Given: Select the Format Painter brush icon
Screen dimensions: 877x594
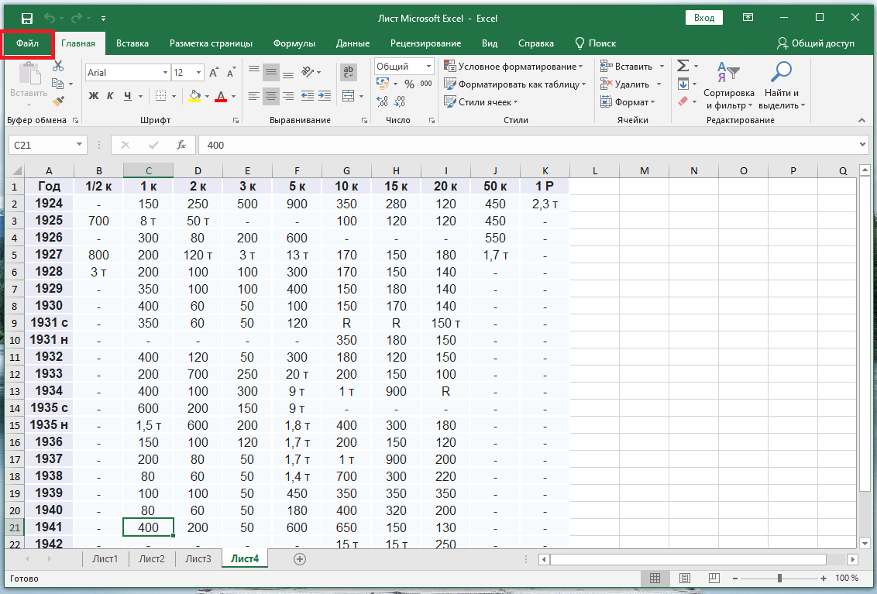Looking at the screenshot, I should [58, 101].
